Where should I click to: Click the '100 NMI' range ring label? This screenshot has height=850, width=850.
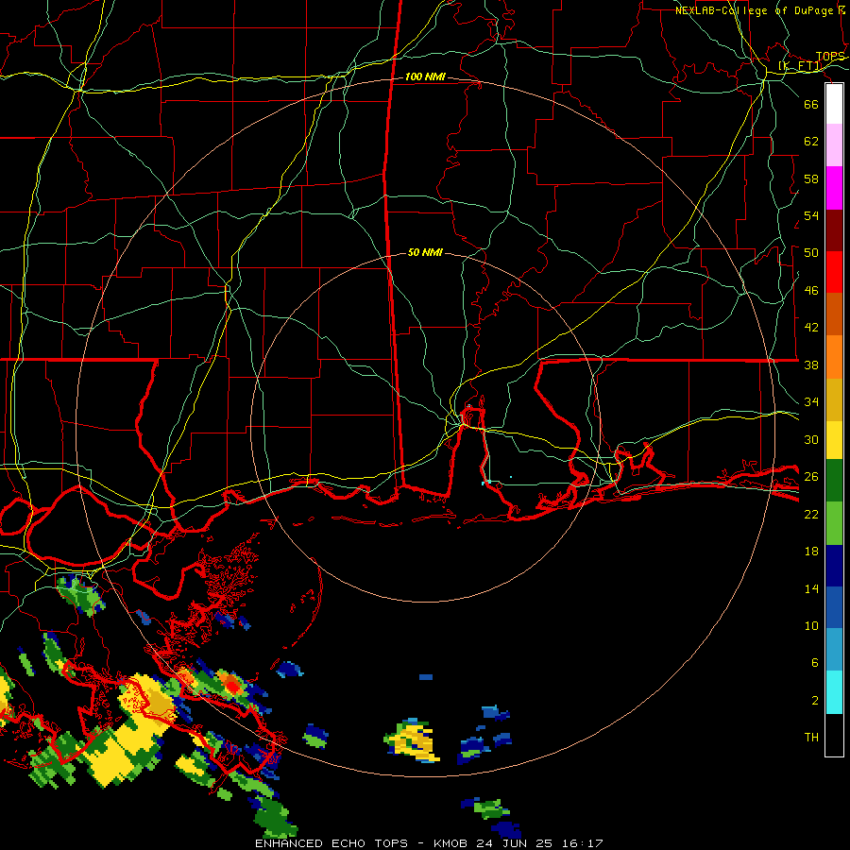tap(425, 76)
